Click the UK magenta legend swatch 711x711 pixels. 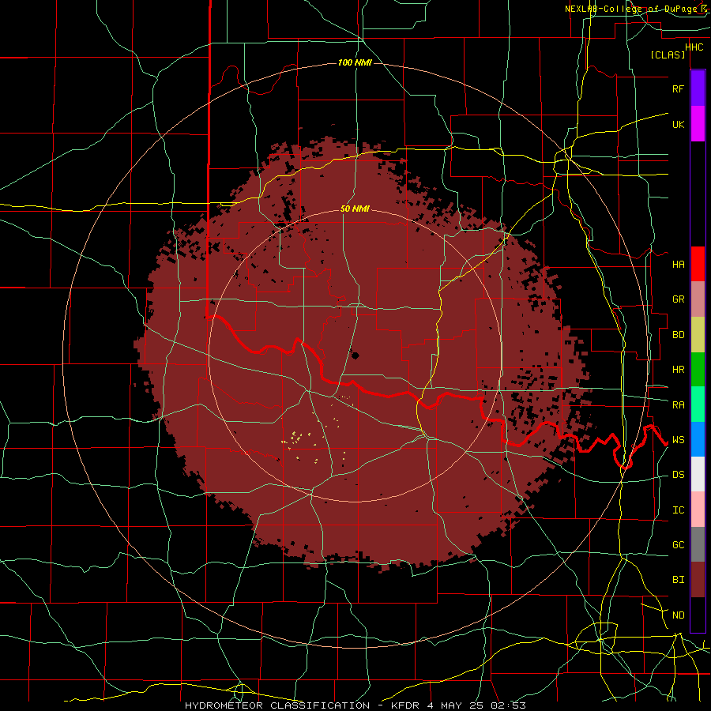(x=698, y=124)
